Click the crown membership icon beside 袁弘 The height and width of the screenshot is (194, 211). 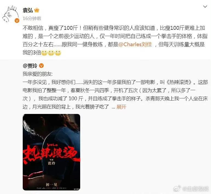click(x=37, y=10)
